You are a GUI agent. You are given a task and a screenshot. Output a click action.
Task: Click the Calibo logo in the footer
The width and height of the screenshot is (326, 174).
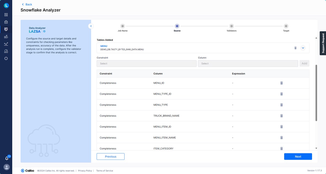coord(27,171)
